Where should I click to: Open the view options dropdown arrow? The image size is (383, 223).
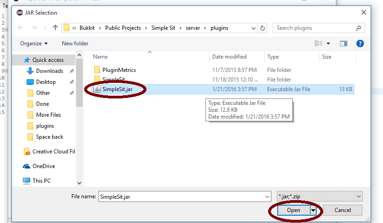coord(328,44)
